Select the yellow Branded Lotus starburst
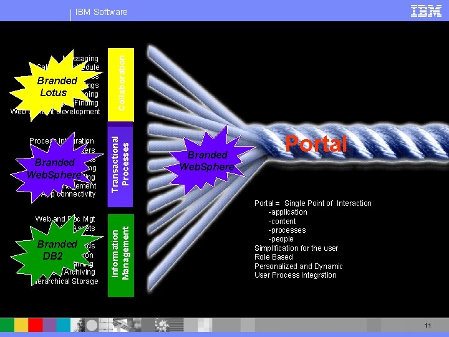Image resolution: width=449 pixels, height=337 pixels. coord(56,85)
